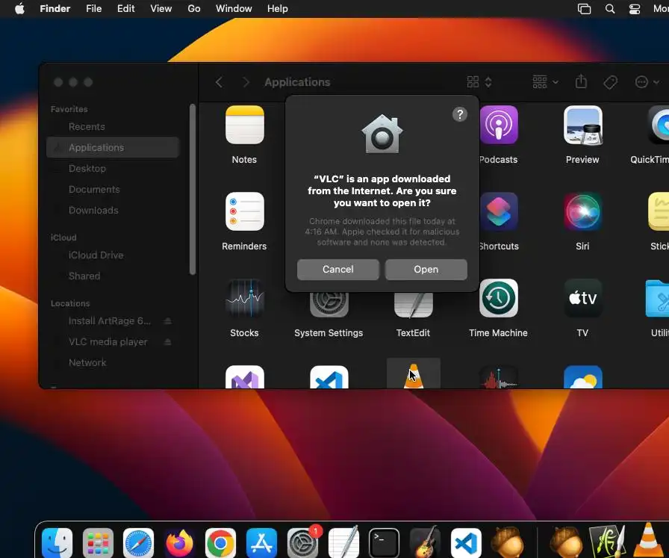Eject the VLC media player volume

[x=168, y=342]
